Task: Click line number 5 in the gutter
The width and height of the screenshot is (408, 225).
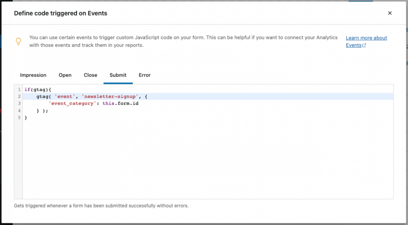Action: [19, 118]
